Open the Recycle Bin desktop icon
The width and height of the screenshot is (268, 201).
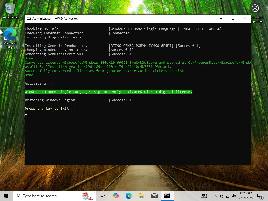10,10
